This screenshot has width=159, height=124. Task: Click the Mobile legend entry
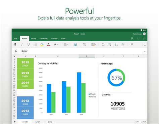(x=92, y=94)
